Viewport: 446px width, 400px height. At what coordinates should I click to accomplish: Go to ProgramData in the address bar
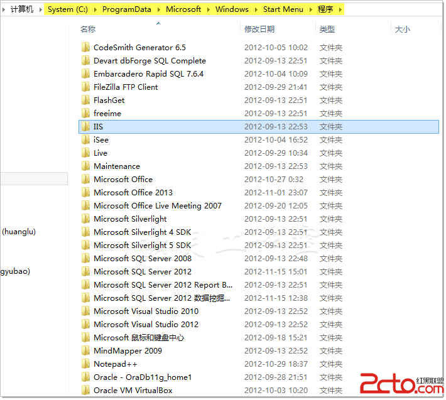(x=126, y=9)
